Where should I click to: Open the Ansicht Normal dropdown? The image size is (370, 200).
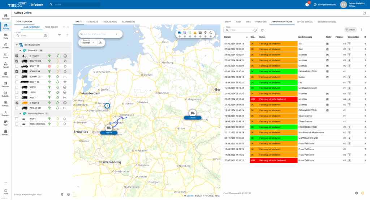pos(88,42)
